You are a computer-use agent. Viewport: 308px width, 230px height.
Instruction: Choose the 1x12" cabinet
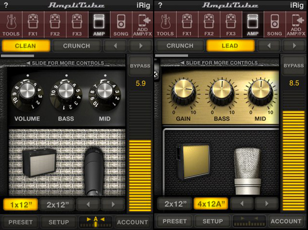click(x=20, y=204)
